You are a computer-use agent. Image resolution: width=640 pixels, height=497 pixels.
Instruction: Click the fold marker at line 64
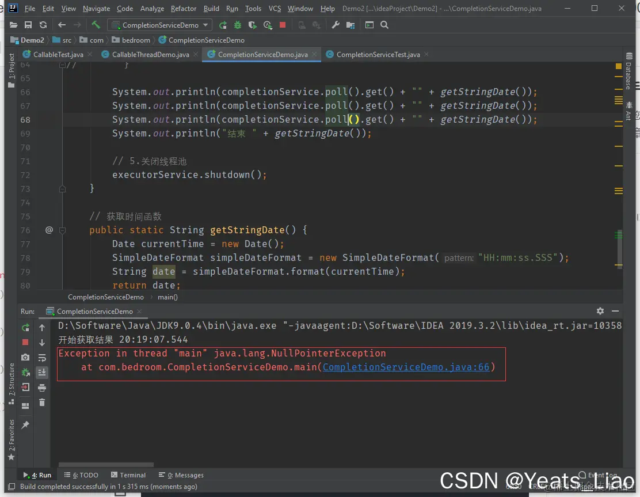coord(63,65)
